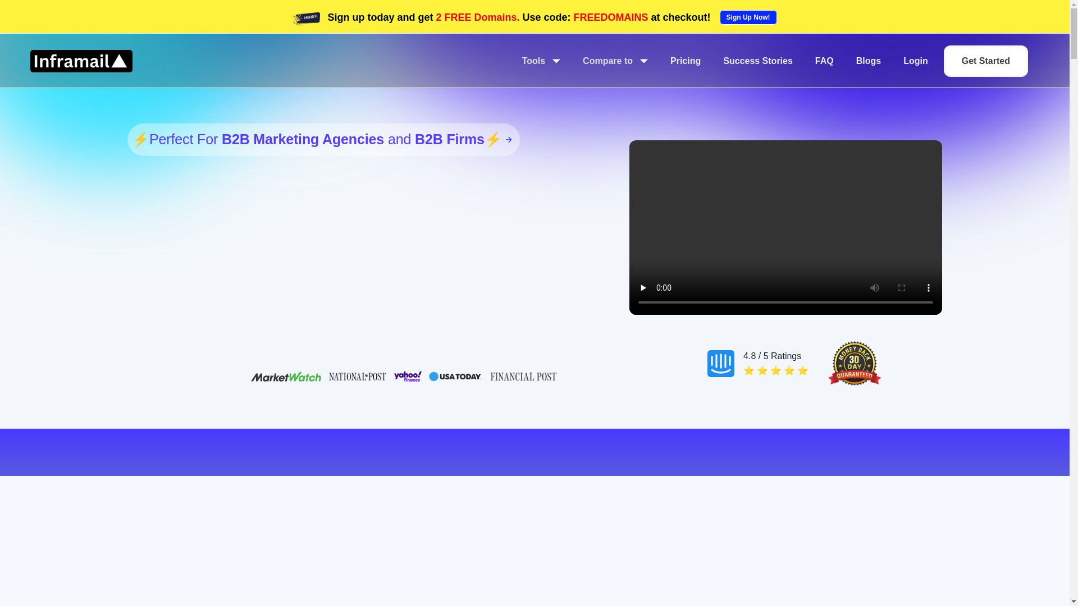The height and width of the screenshot is (606, 1078).
Task: Click the USA Today logo
Action: click(x=455, y=377)
